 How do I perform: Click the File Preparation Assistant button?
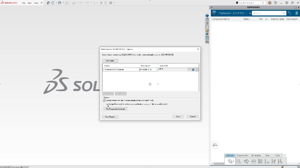[115, 109]
